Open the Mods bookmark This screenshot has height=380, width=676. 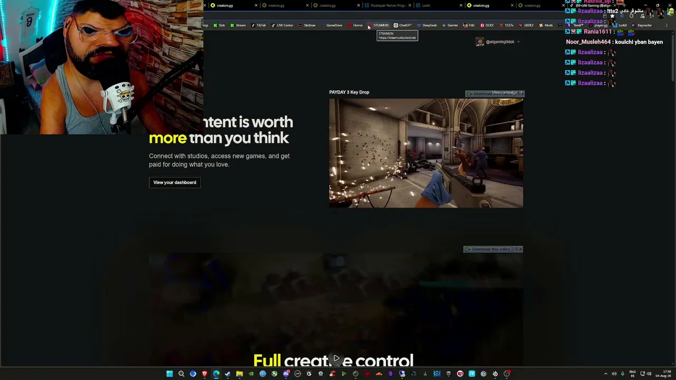(546, 25)
